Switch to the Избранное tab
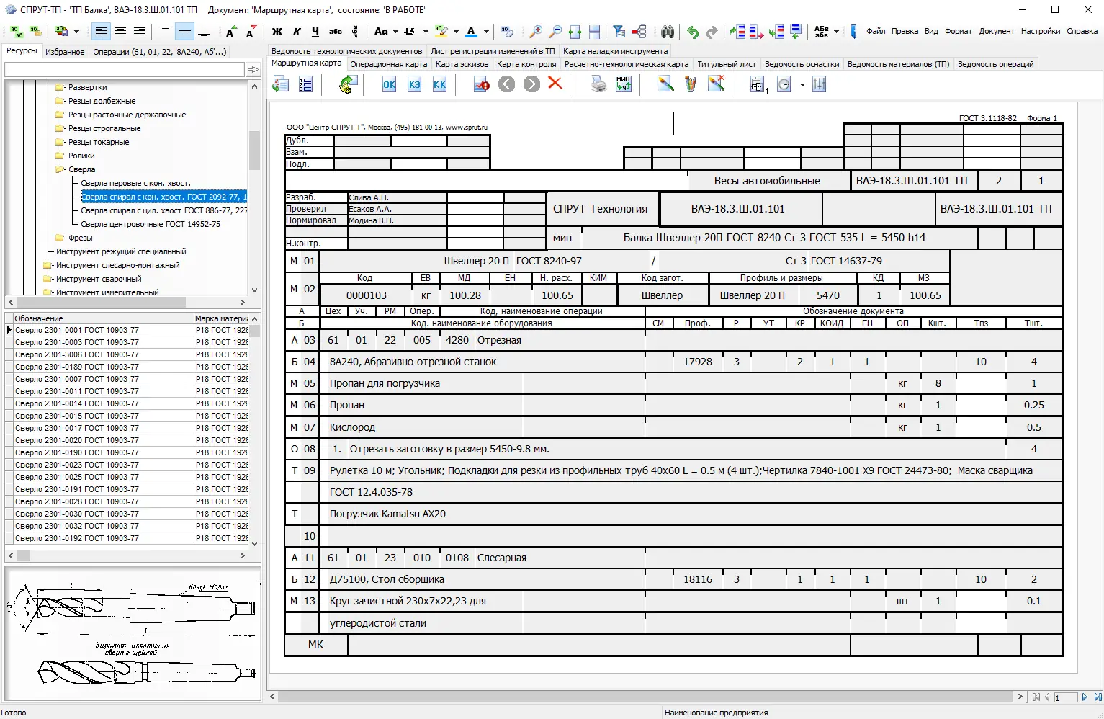This screenshot has width=1104, height=719. point(65,52)
